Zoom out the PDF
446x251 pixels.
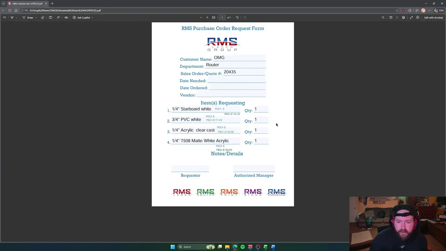click(x=201, y=17)
